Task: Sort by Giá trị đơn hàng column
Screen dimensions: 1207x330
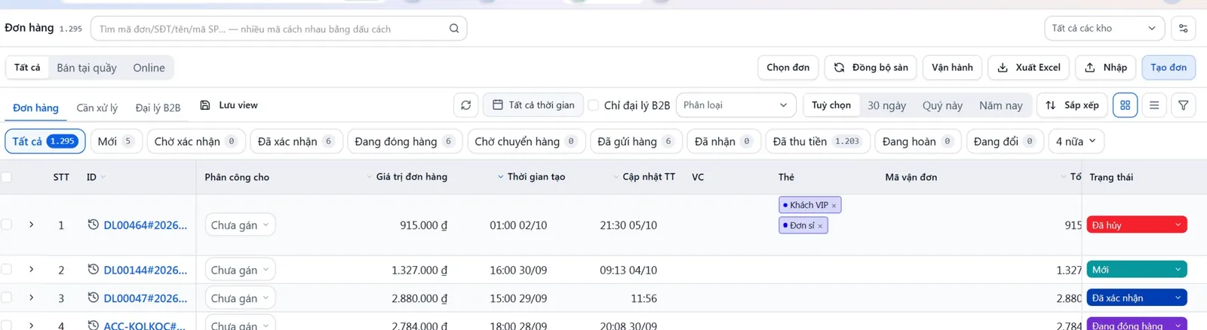Action: click(369, 177)
